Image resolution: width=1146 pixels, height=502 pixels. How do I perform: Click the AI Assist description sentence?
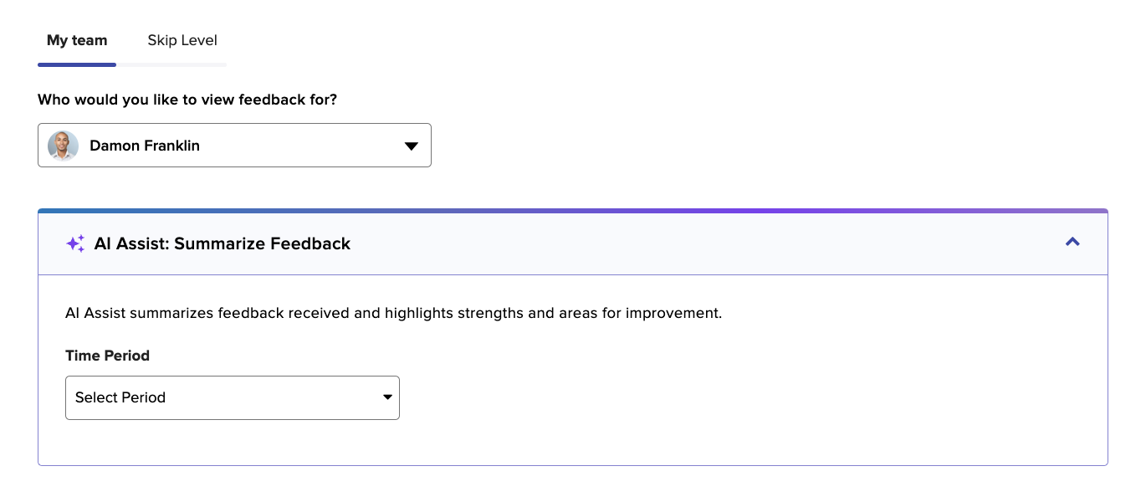(393, 313)
